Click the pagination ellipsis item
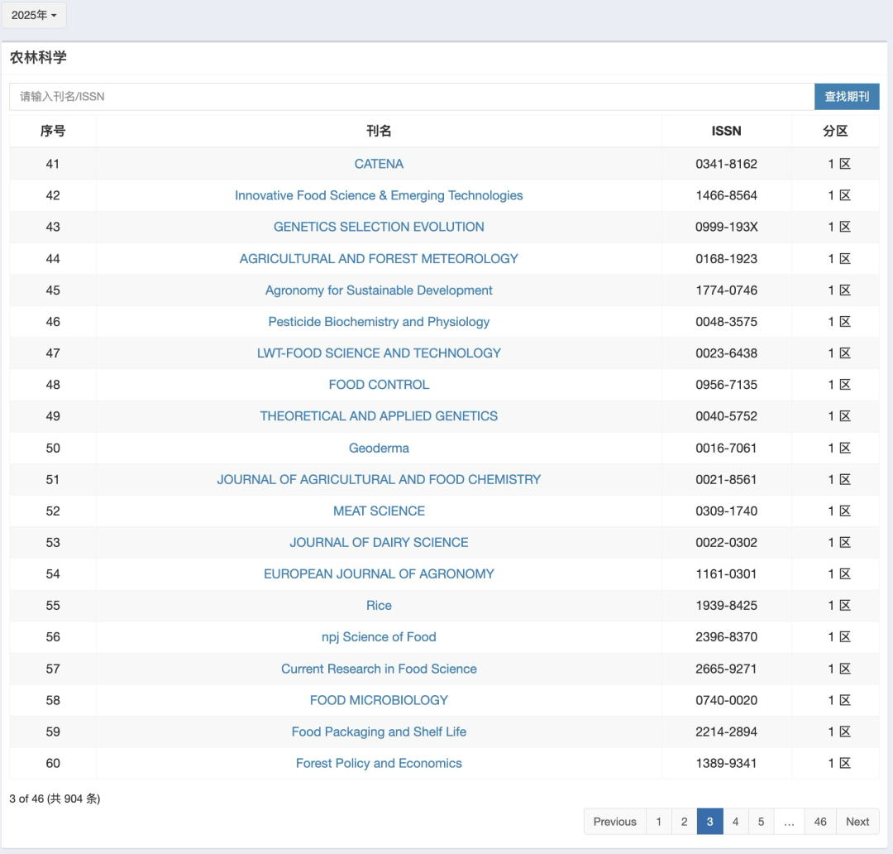Image resolution: width=893 pixels, height=854 pixels. (x=789, y=822)
